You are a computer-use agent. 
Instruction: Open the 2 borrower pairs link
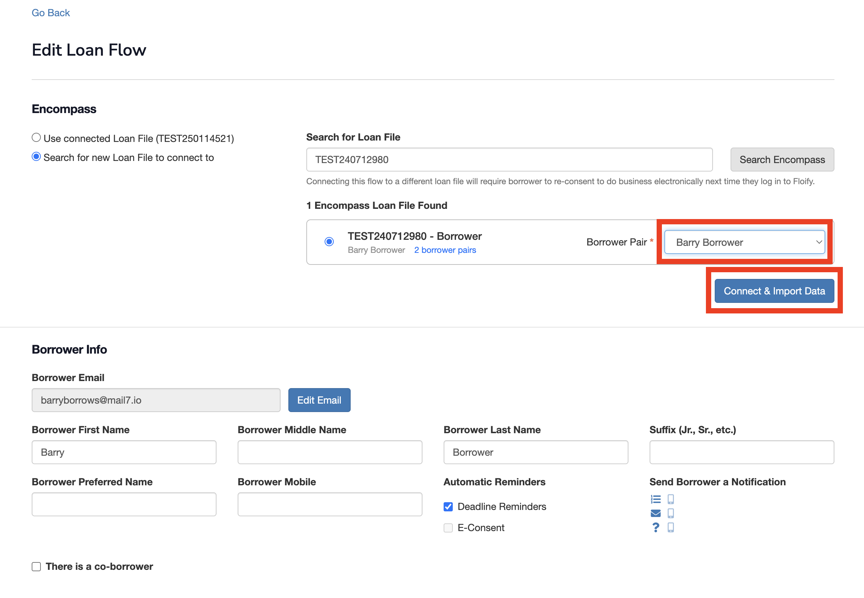[x=445, y=250]
